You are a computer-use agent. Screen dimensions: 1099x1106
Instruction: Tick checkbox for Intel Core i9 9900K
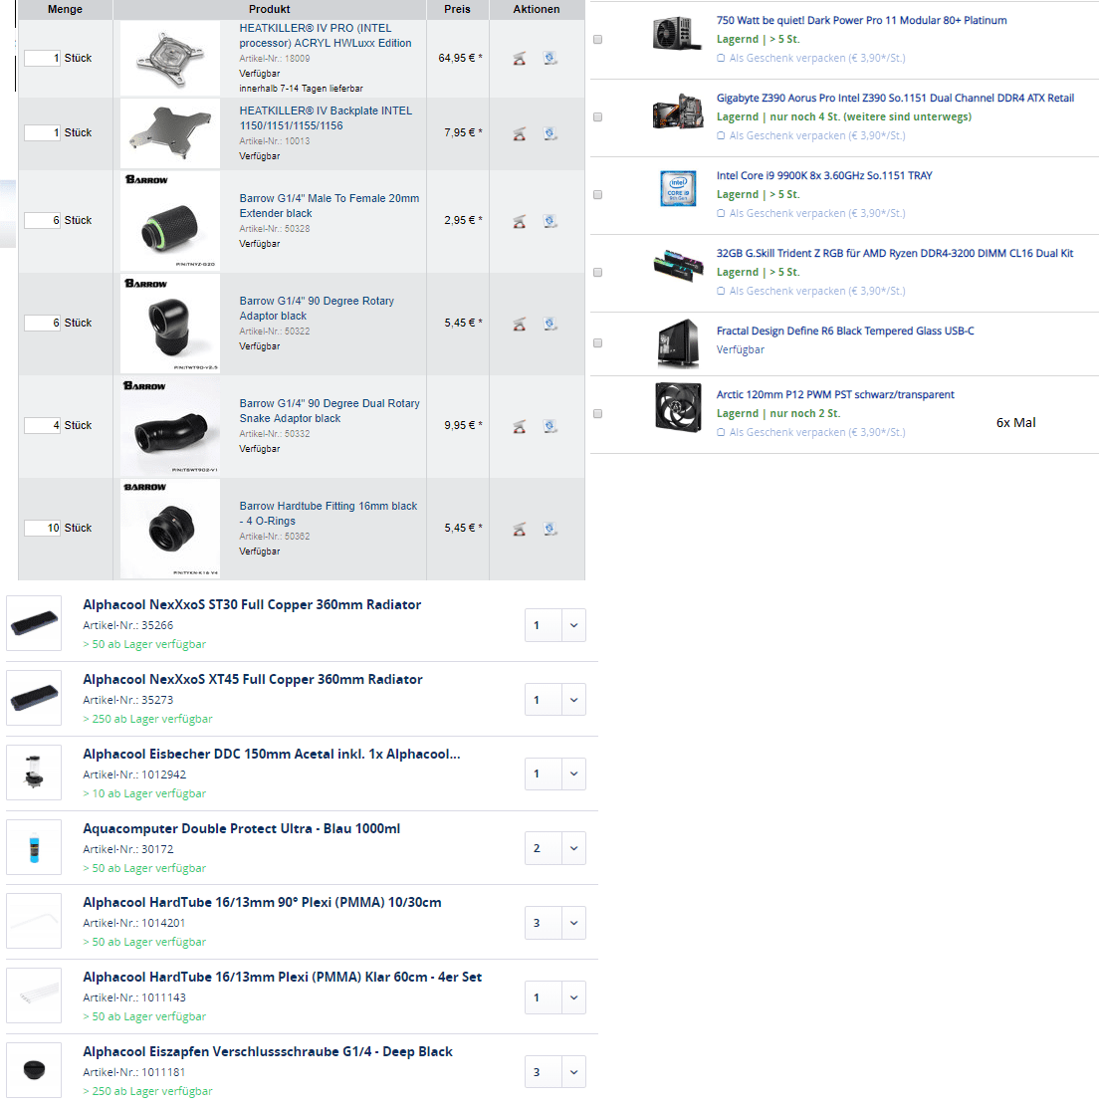pyautogui.click(x=597, y=195)
